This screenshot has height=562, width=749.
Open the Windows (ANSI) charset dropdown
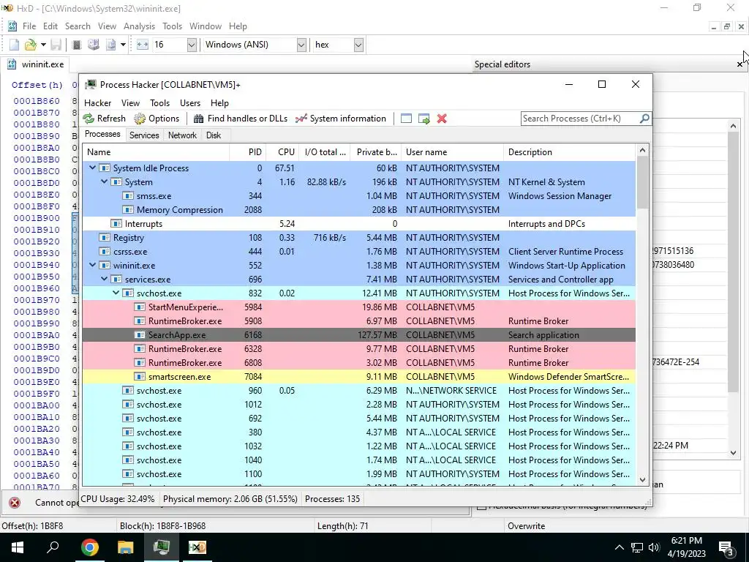pyautogui.click(x=301, y=45)
